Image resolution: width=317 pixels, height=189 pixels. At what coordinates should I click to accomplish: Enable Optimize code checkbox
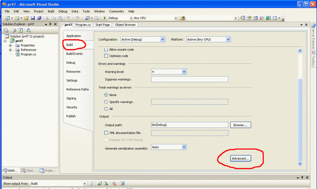click(106, 56)
